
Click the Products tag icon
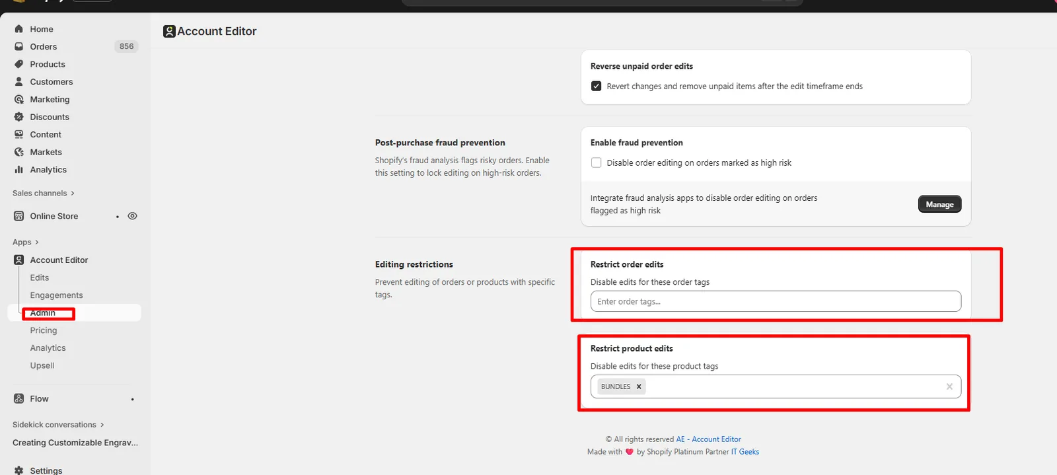coord(18,64)
